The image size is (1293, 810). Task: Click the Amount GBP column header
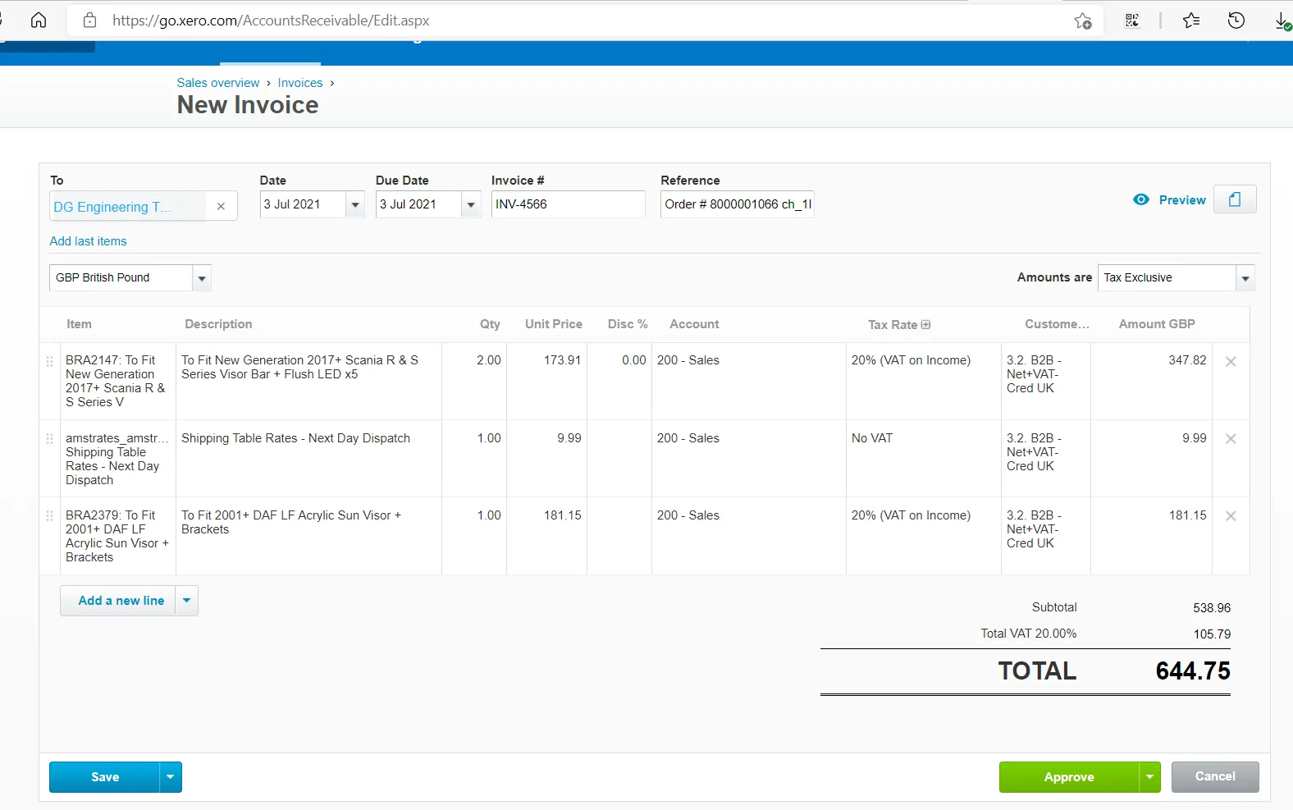[1157, 324]
